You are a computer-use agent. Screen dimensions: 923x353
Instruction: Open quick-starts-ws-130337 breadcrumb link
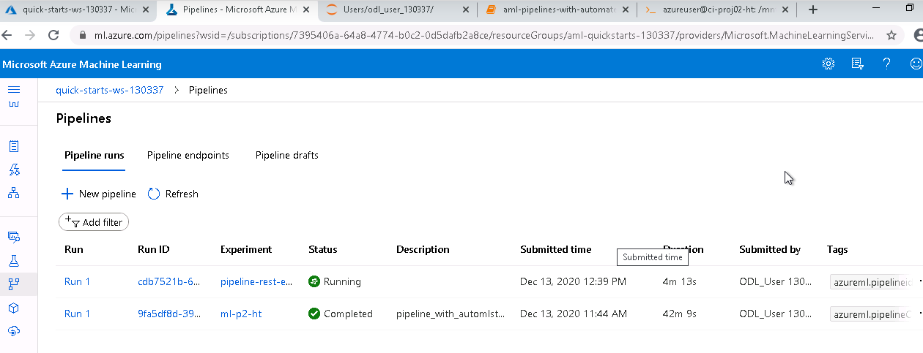point(110,90)
